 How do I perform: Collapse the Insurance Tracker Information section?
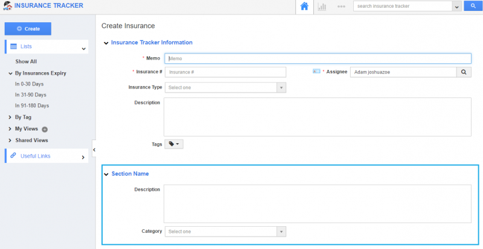click(106, 43)
